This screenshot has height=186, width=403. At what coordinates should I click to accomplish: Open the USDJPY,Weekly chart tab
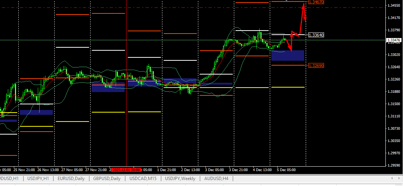pyautogui.click(x=180, y=178)
